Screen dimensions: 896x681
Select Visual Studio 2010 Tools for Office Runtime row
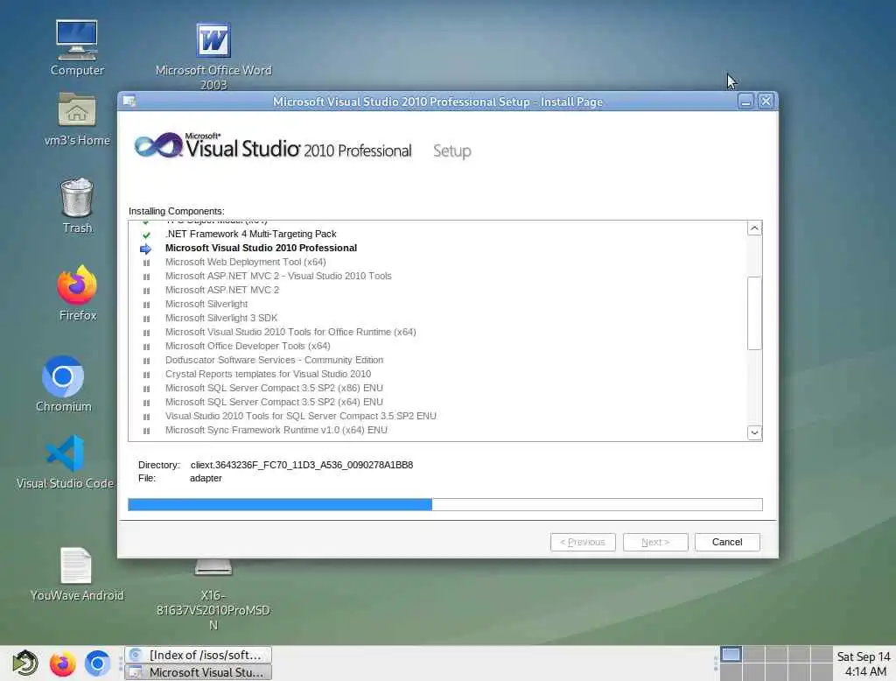[290, 332]
